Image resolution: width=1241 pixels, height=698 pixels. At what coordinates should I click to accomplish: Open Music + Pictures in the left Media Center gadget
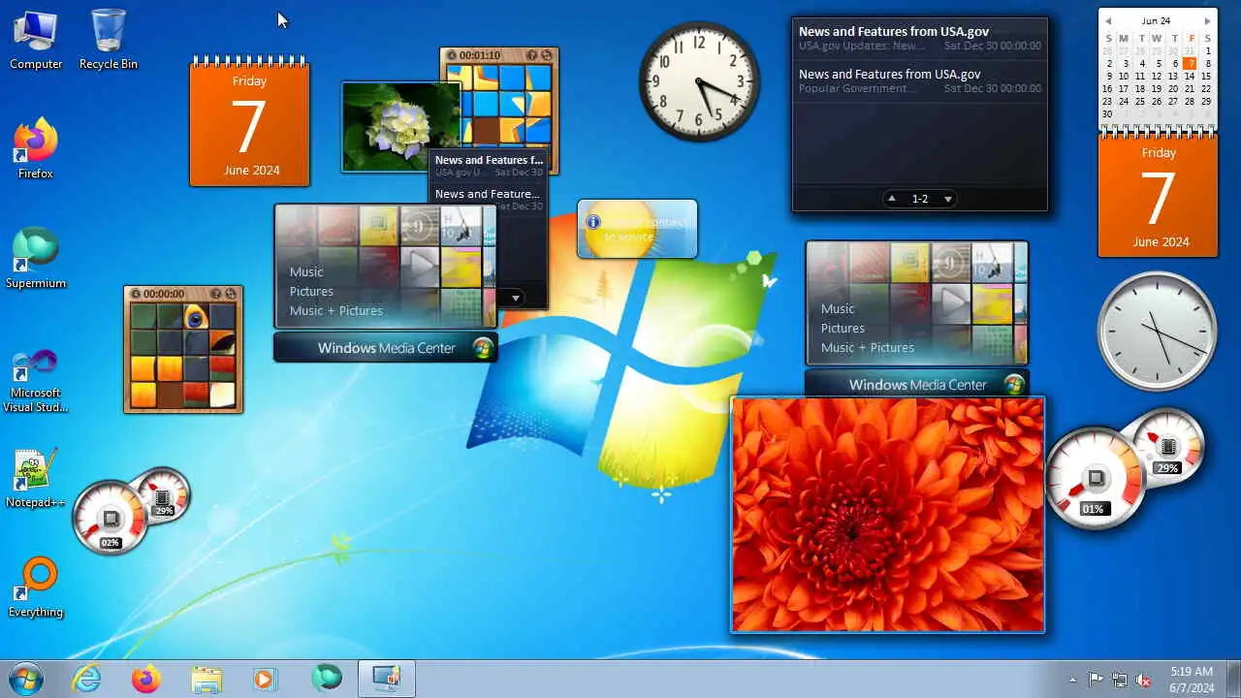click(x=335, y=311)
